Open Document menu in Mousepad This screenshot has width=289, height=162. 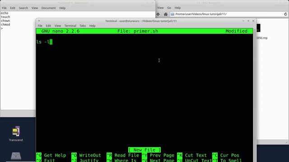coord(48,8)
